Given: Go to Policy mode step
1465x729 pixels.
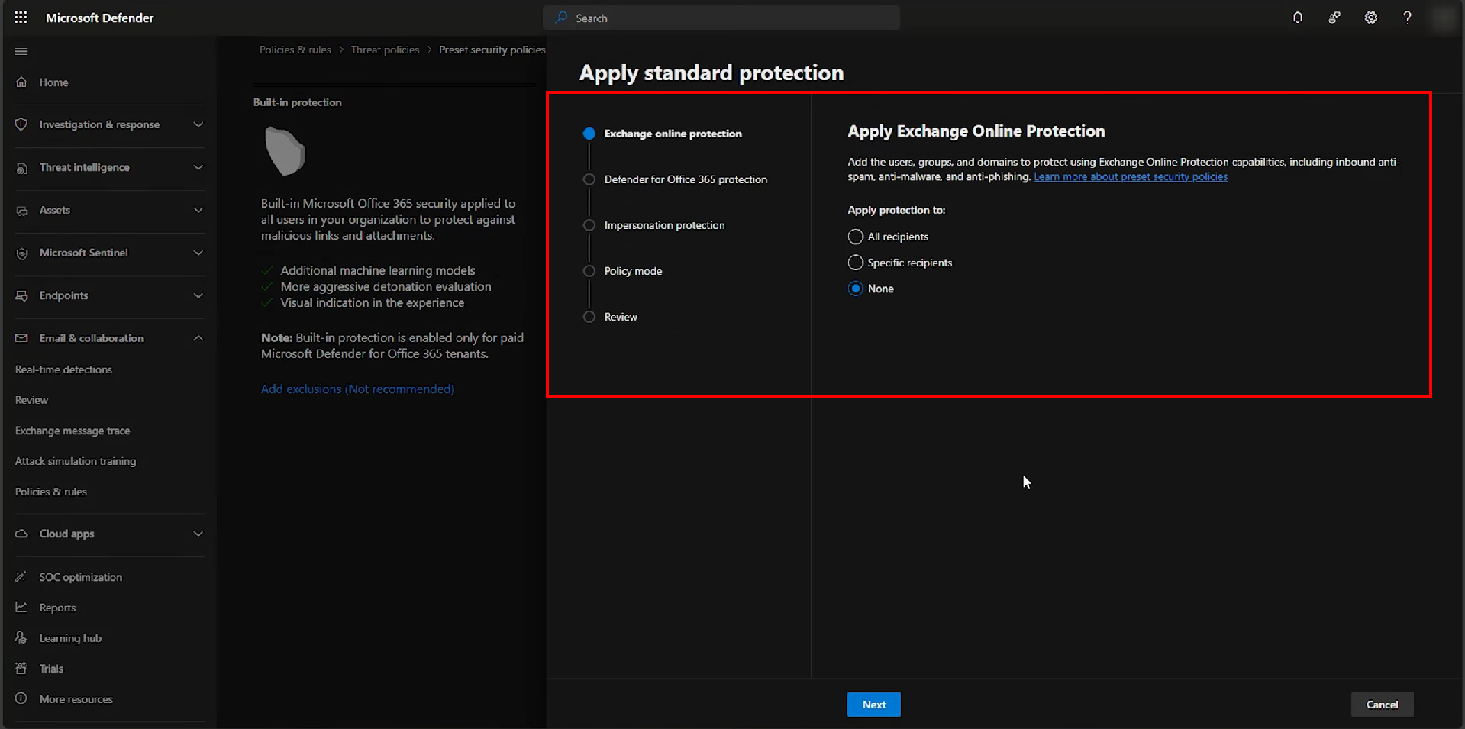Looking at the screenshot, I should 633,271.
